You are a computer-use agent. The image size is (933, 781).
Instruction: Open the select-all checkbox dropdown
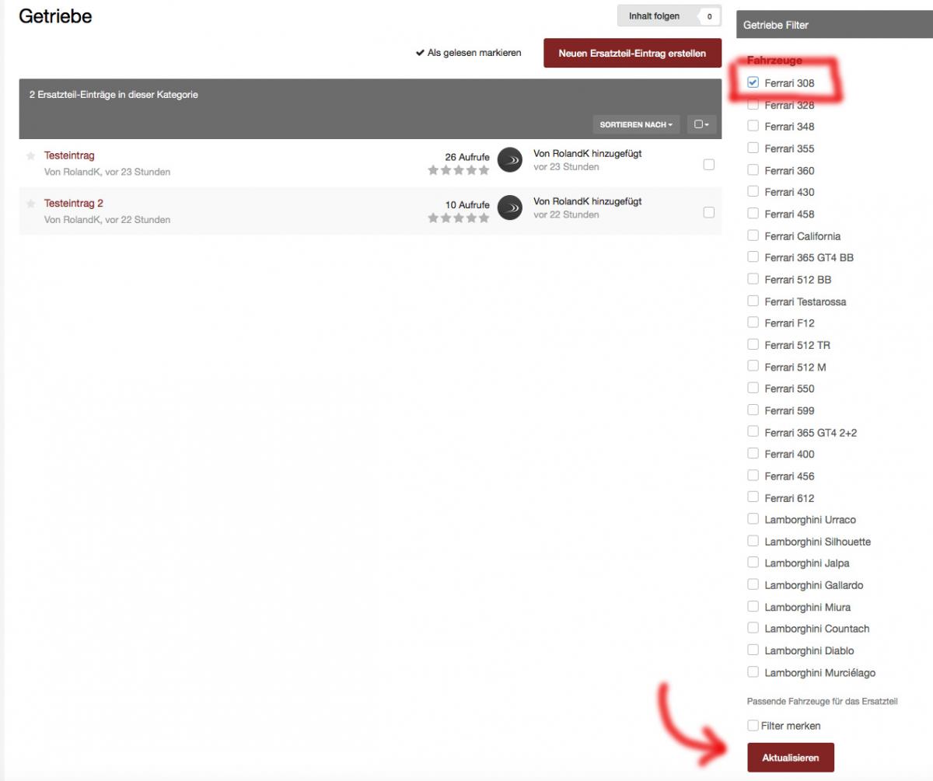[x=701, y=124]
